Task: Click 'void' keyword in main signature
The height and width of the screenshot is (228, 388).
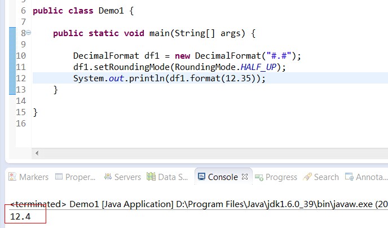Action: (134, 33)
